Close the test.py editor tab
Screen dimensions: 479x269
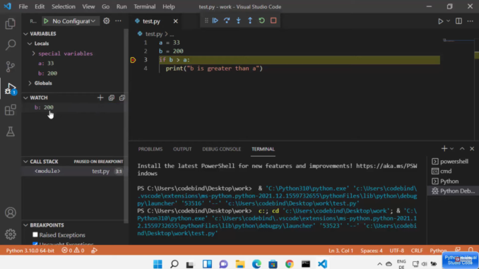(x=175, y=21)
